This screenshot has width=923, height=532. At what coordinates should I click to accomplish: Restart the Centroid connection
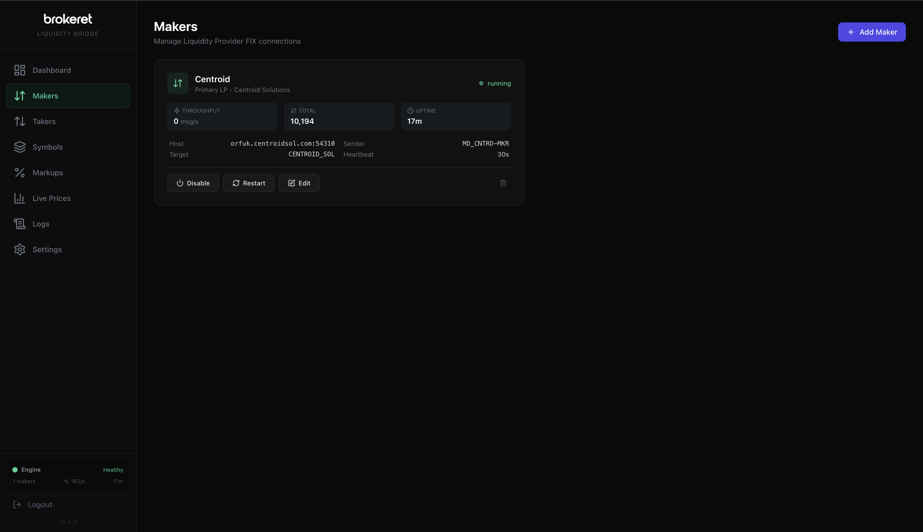[x=249, y=183]
